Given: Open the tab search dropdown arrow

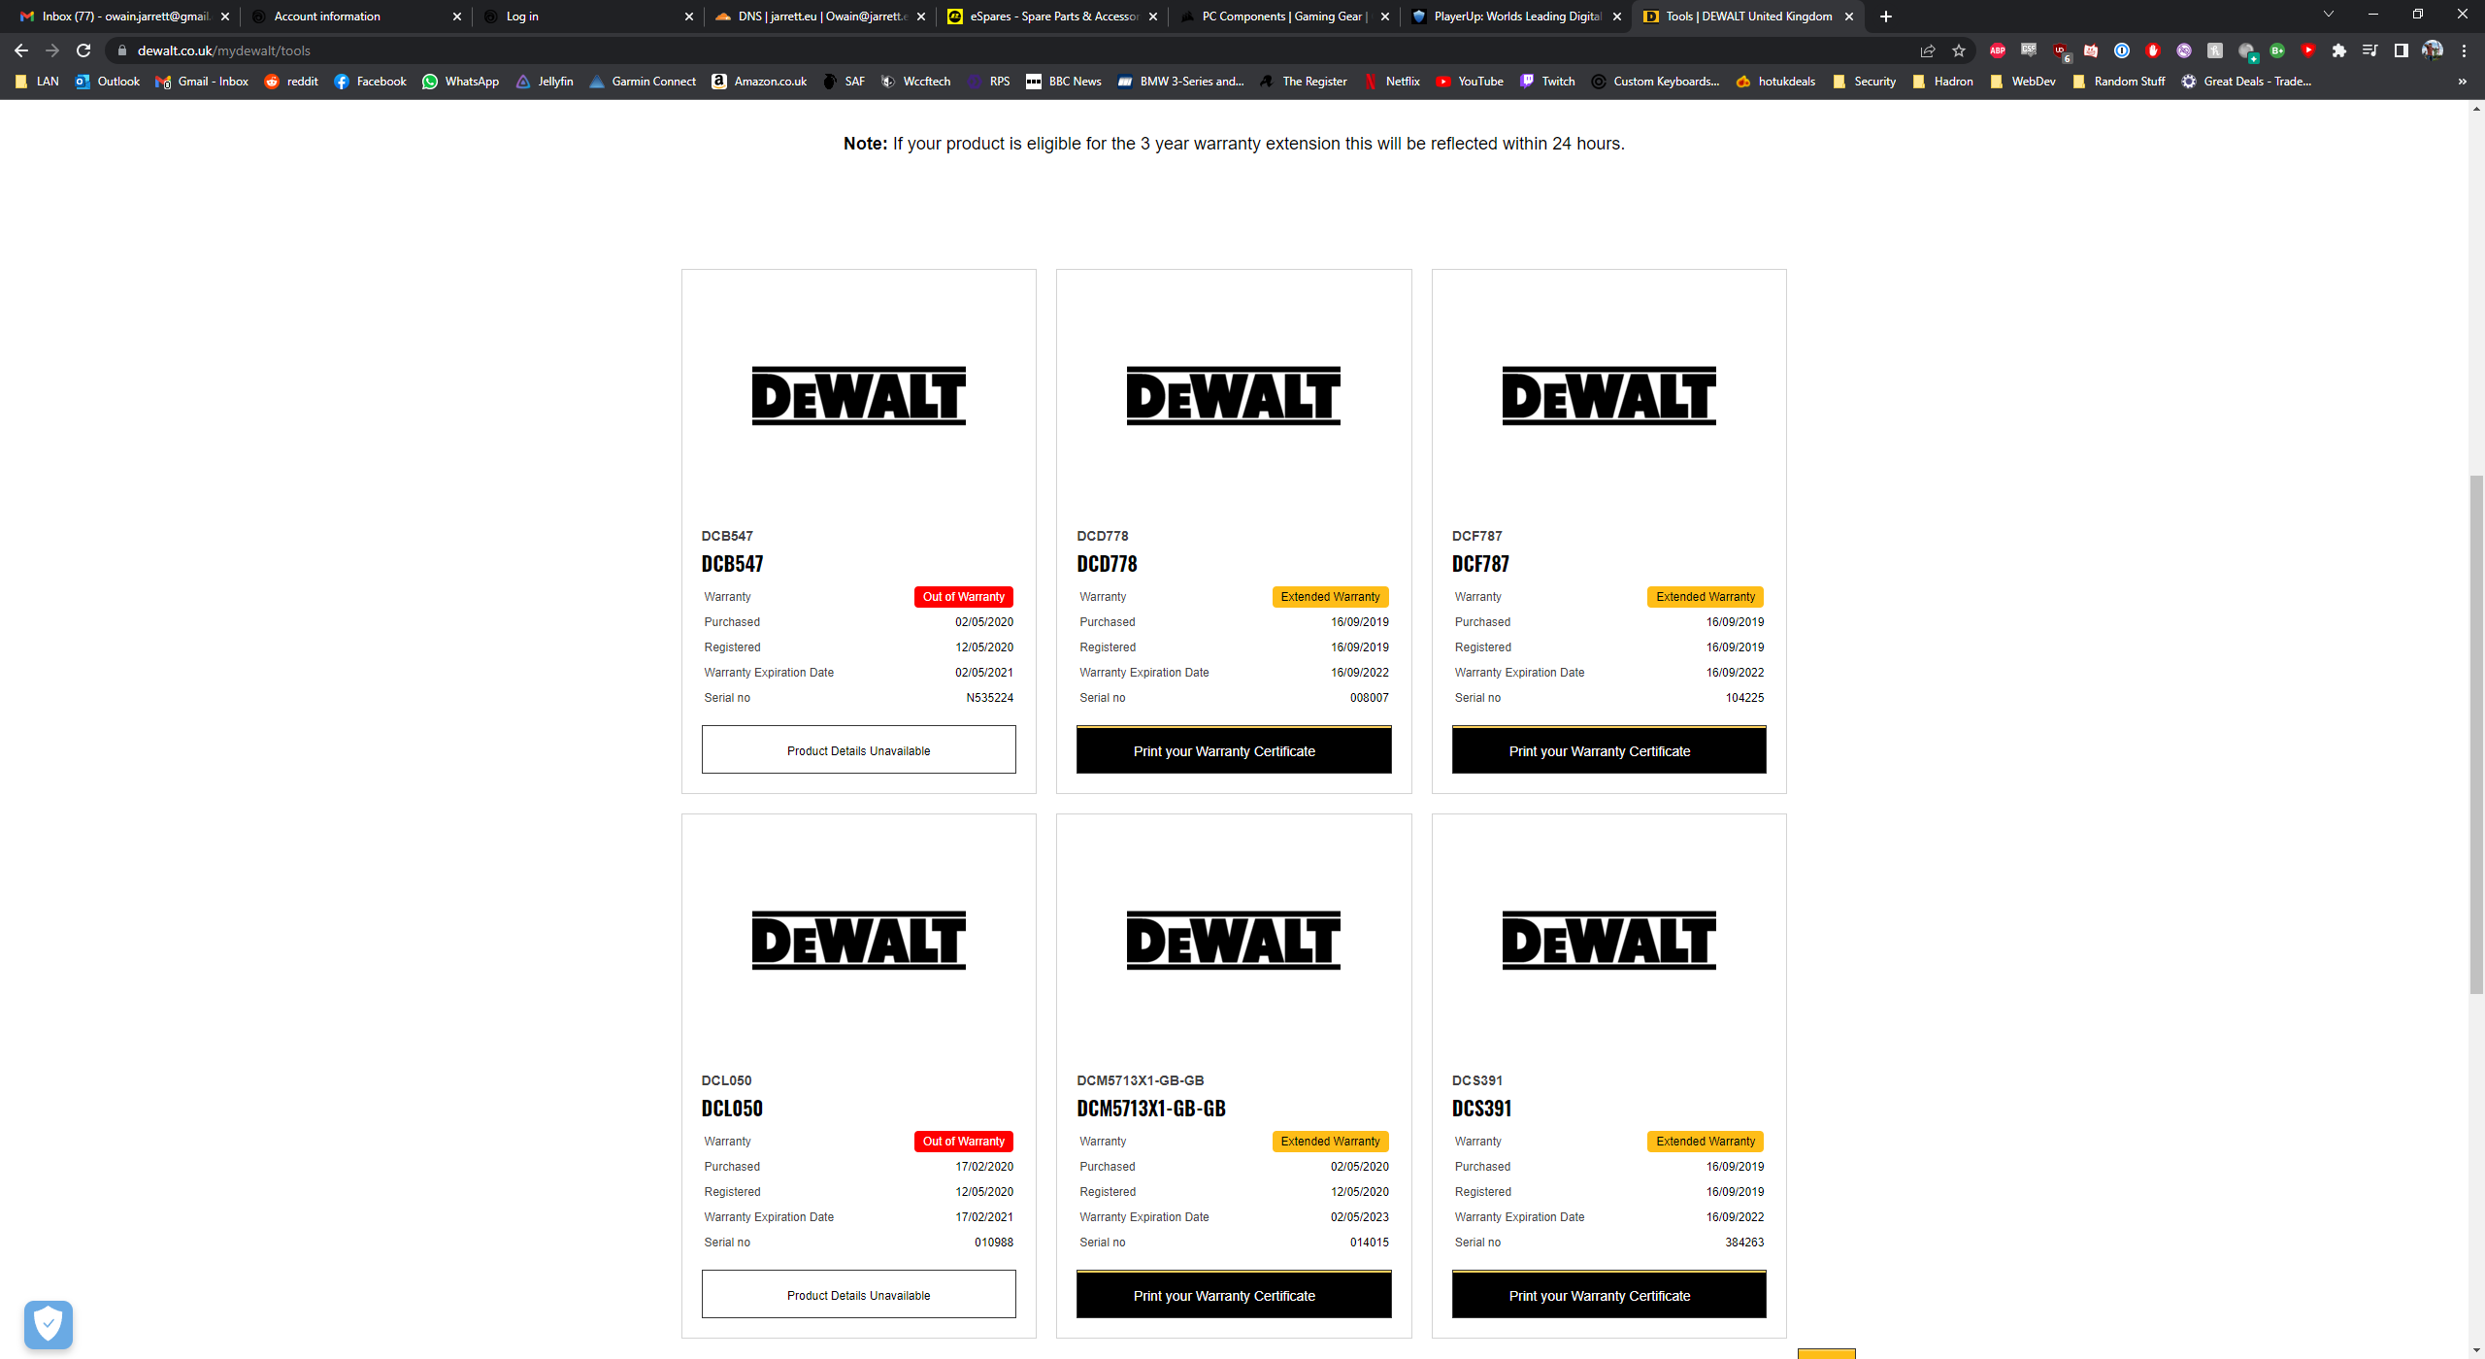Looking at the screenshot, I should (2328, 16).
